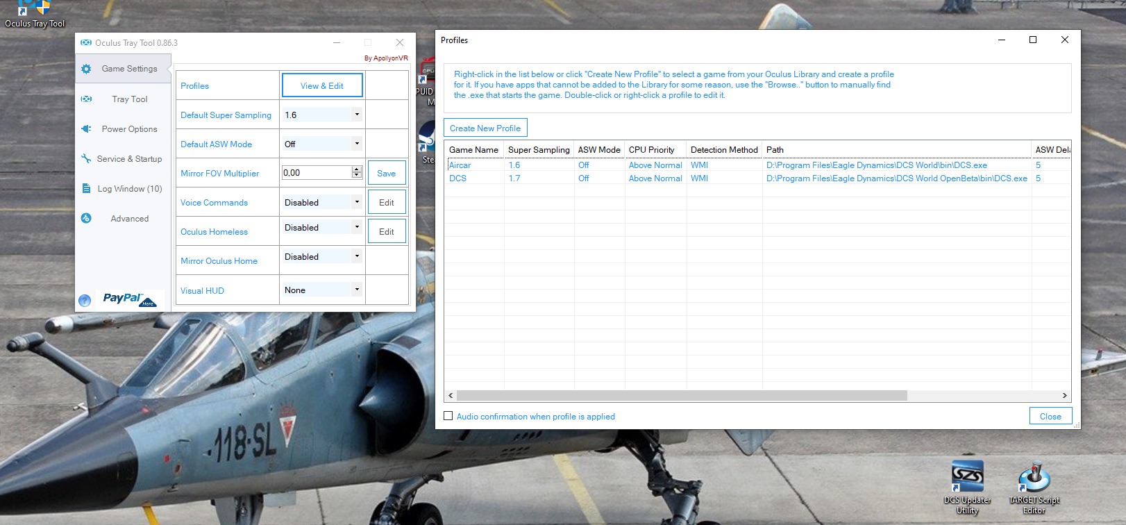Click the View & Edit profiles button

[322, 85]
